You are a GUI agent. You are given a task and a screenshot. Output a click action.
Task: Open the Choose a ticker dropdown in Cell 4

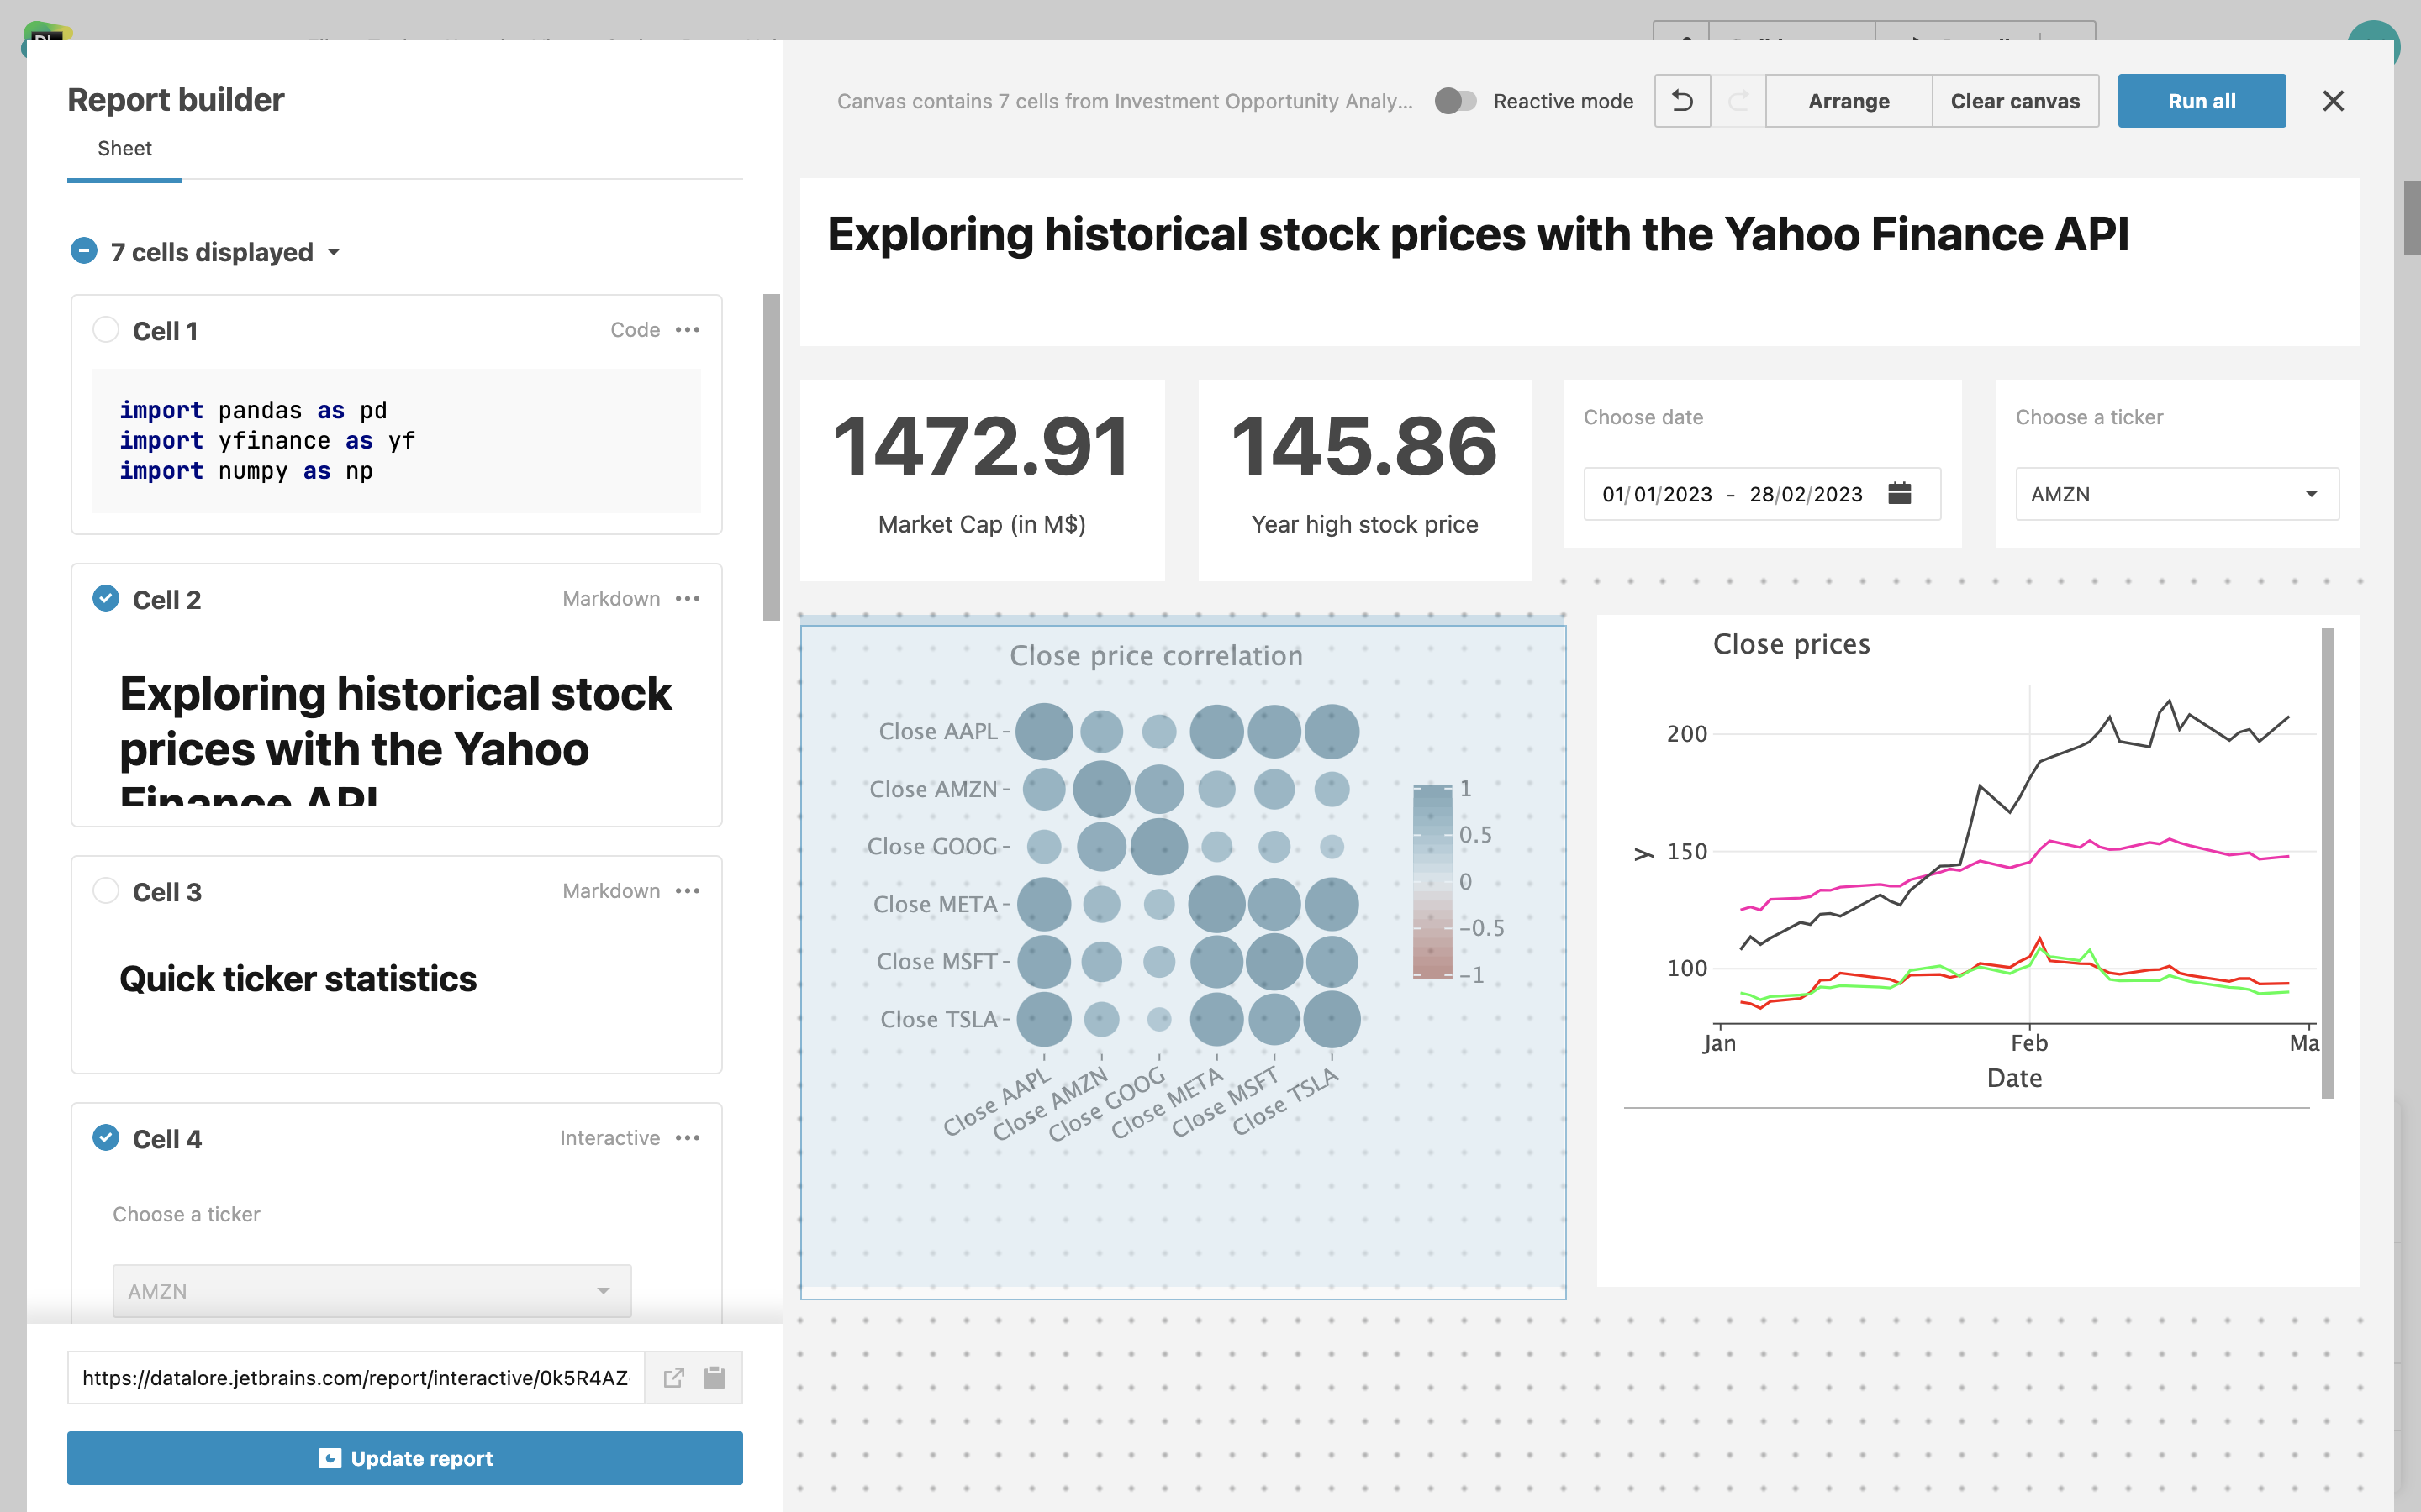pos(372,1291)
